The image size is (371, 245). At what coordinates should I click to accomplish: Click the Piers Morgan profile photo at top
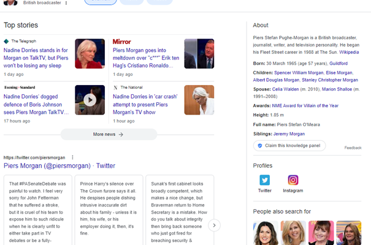click(x=10, y=2)
